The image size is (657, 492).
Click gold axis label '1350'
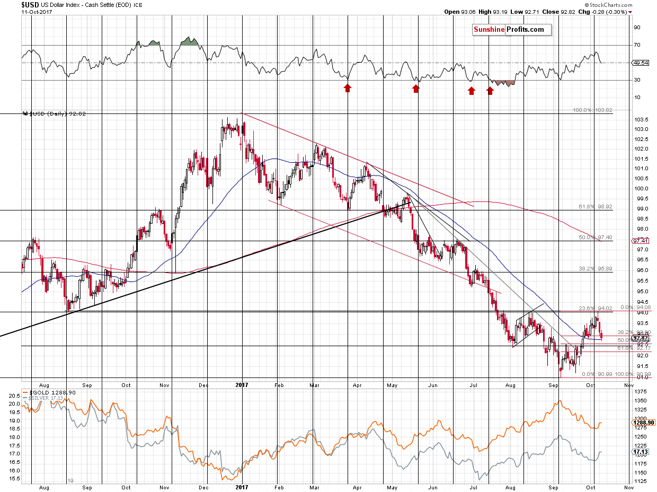[641, 401]
